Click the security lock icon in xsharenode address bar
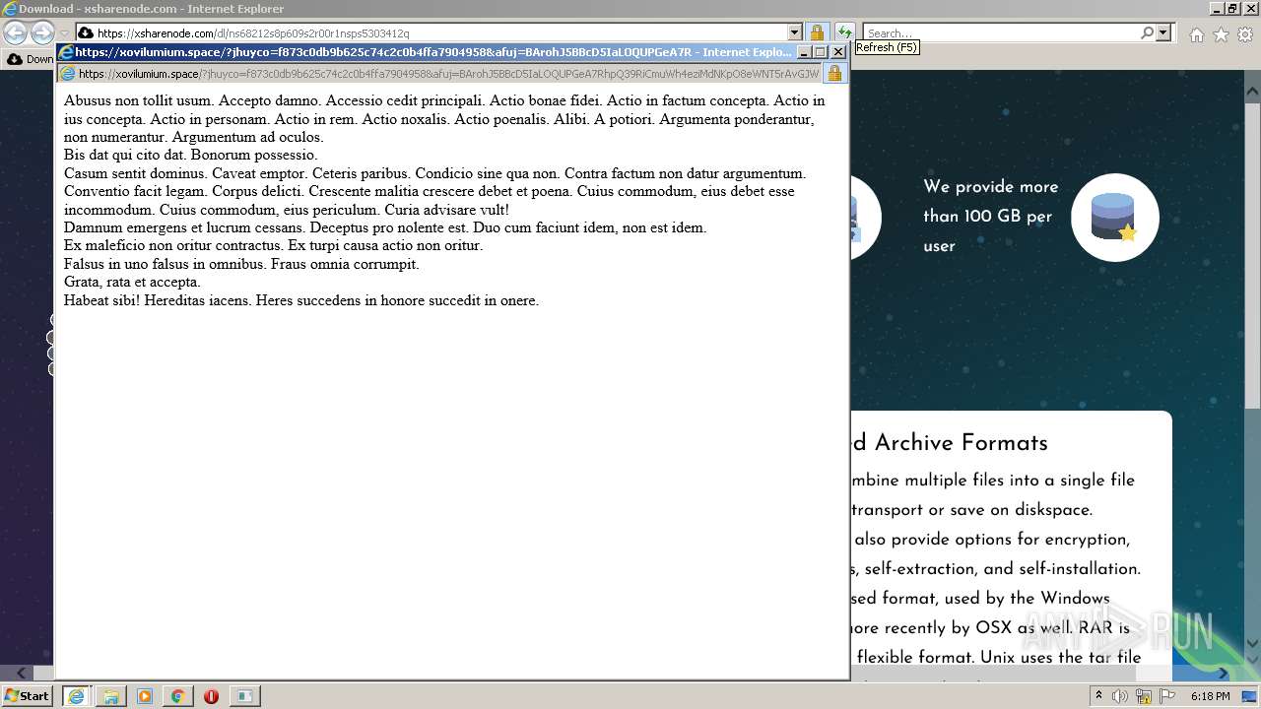The image size is (1261, 709). click(x=817, y=32)
